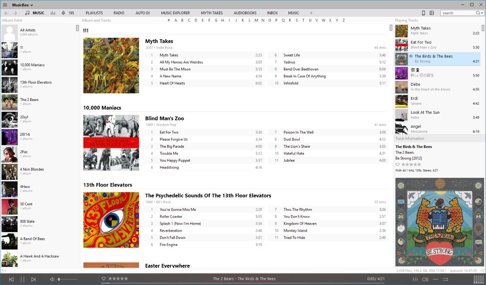
Task: Click the microphone podcasts icon
Action: (63, 13)
